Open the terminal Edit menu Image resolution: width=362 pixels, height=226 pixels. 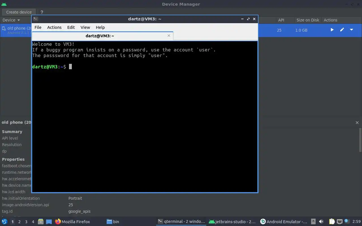pyautogui.click(x=71, y=27)
